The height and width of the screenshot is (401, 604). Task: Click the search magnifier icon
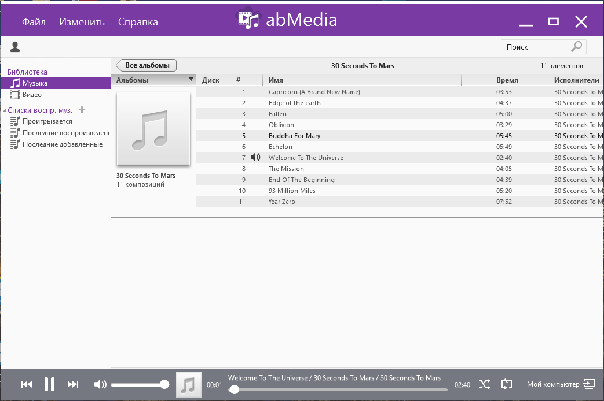coord(576,47)
